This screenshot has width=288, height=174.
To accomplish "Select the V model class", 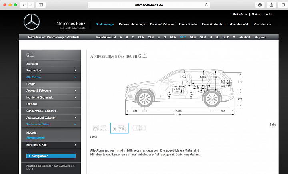I will [x=234, y=37].
